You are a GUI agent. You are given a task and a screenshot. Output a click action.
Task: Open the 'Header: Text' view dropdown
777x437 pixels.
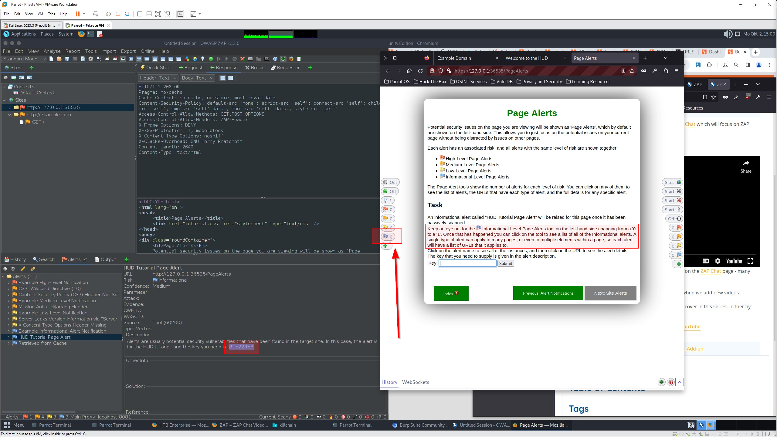point(158,78)
